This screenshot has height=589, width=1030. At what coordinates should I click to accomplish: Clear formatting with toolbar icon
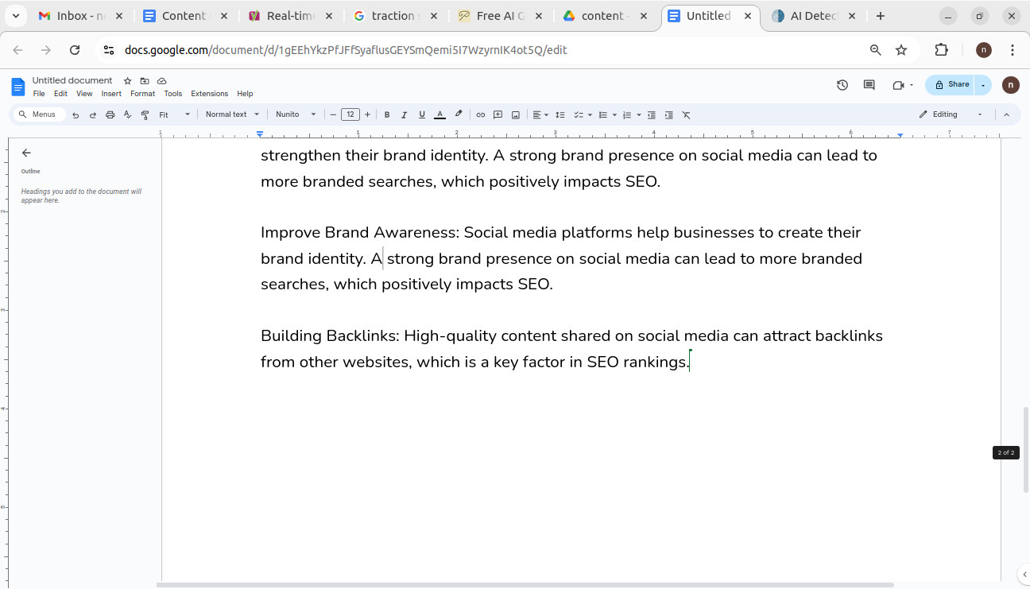(687, 115)
